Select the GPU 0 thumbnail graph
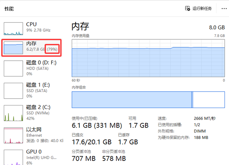229x165 pixels. 13,157
